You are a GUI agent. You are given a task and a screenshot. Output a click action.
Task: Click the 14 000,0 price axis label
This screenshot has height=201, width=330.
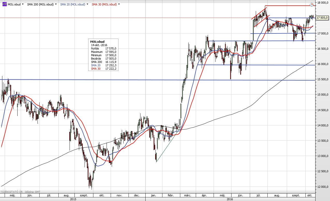(323, 125)
